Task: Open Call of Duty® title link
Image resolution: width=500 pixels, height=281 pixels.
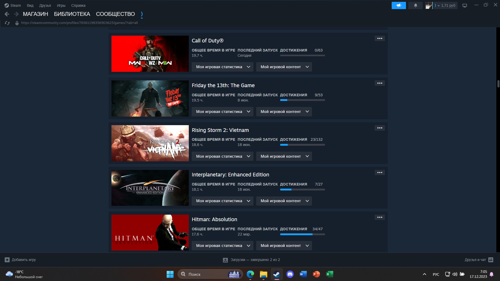Action: pos(208,41)
